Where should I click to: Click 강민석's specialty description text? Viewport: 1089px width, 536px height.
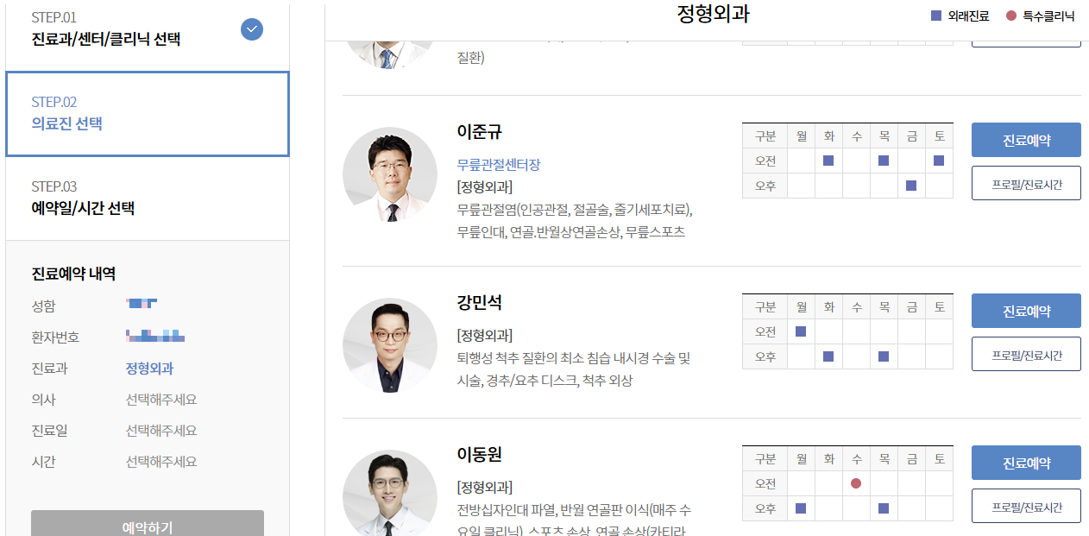click(574, 369)
